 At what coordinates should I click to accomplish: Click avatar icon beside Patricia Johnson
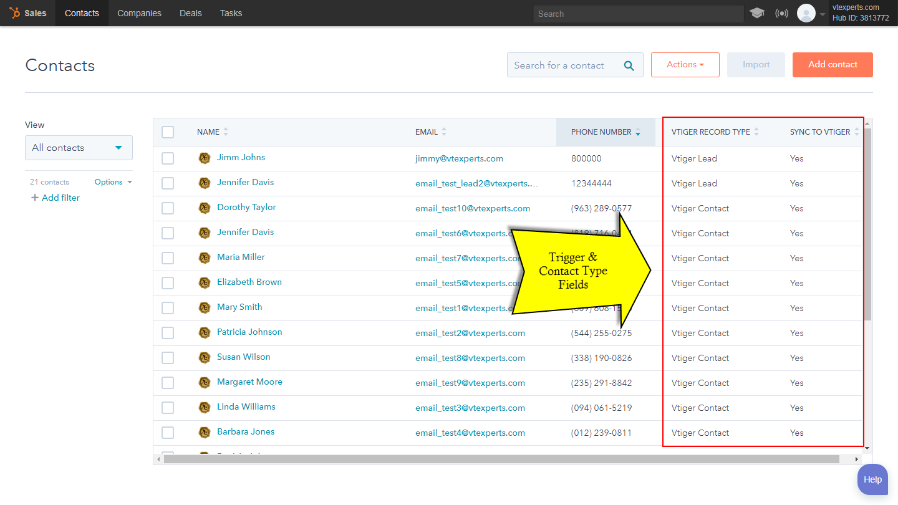(205, 333)
